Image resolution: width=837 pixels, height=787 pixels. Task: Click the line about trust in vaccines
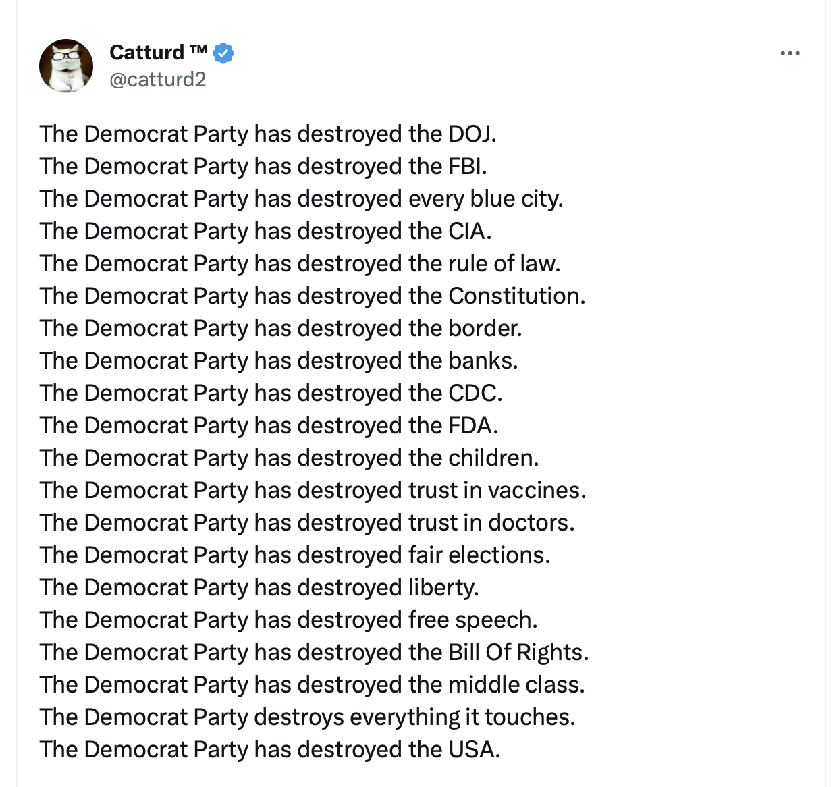click(313, 490)
